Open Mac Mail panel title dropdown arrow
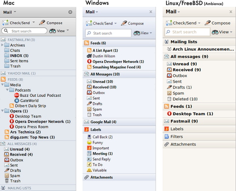Screen dimensions: 236x191 15,12
